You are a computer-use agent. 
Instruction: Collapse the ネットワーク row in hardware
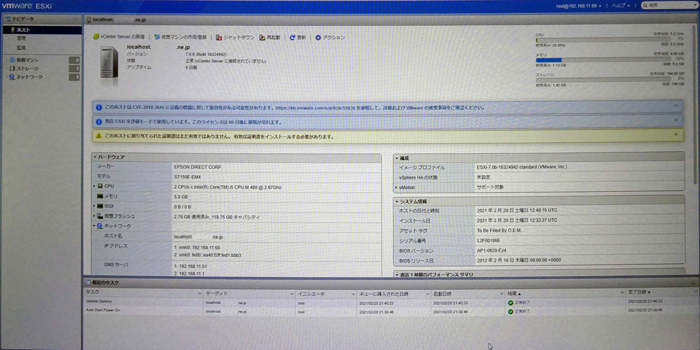pyautogui.click(x=94, y=226)
